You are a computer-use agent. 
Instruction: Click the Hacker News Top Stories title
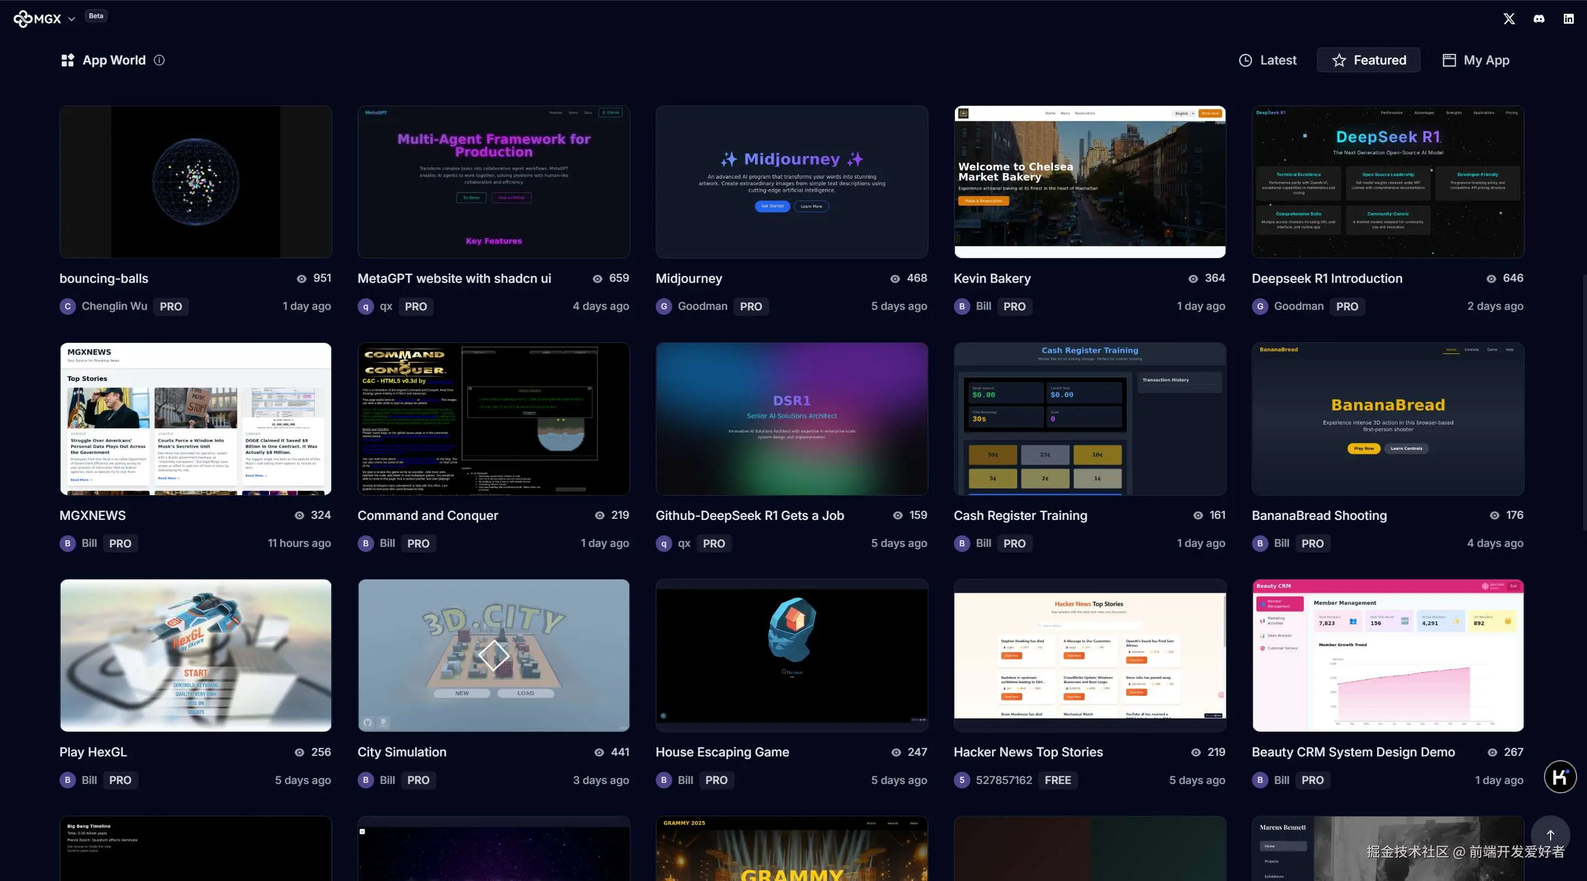pyautogui.click(x=1028, y=752)
